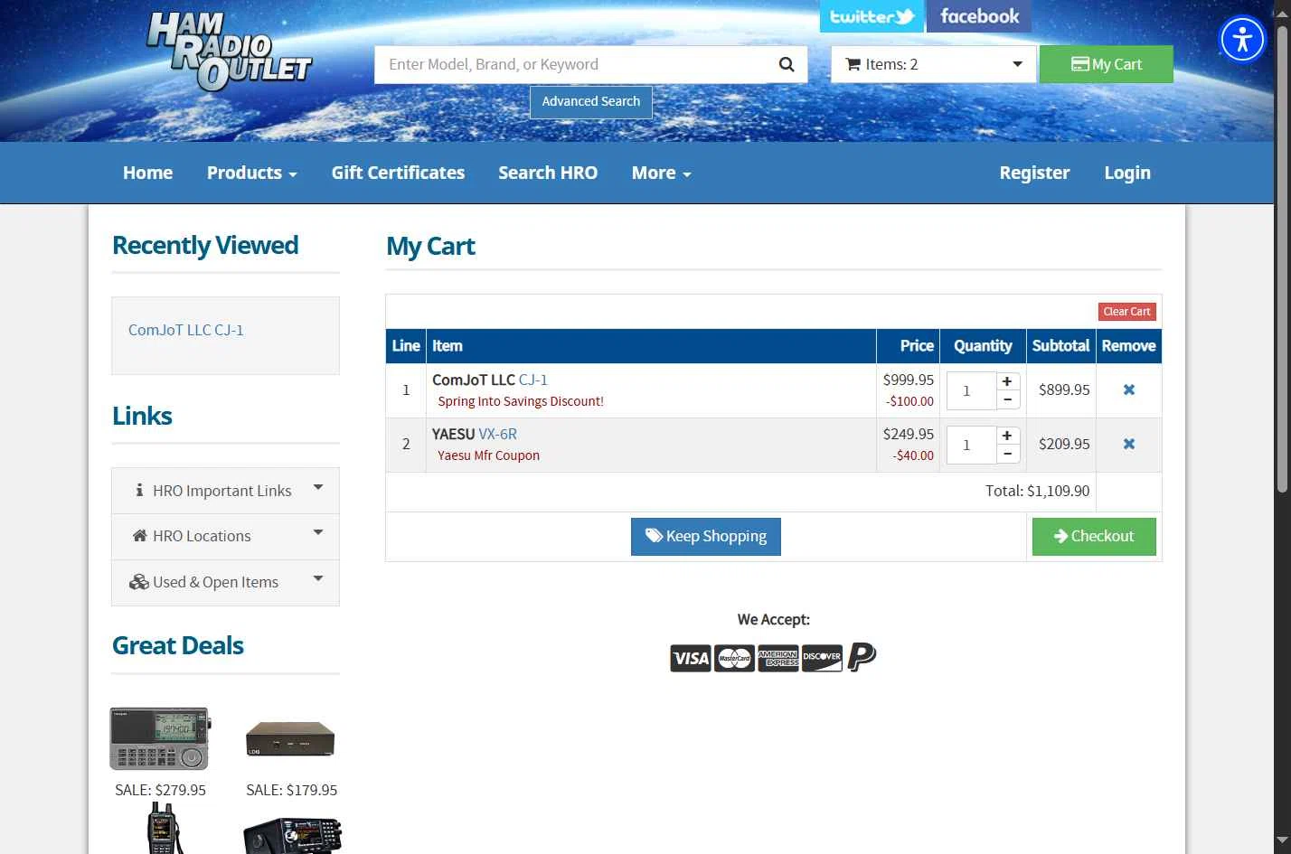Click the red Clear Cart button
Screen dimensions: 1291x854
pyautogui.click(x=1127, y=312)
